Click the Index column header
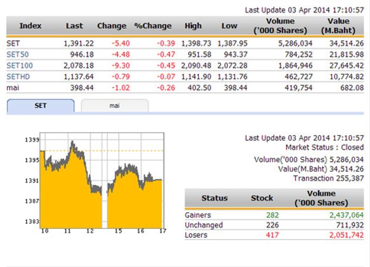Screen dimensions: 370x267 pyautogui.click(x=30, y=26)
